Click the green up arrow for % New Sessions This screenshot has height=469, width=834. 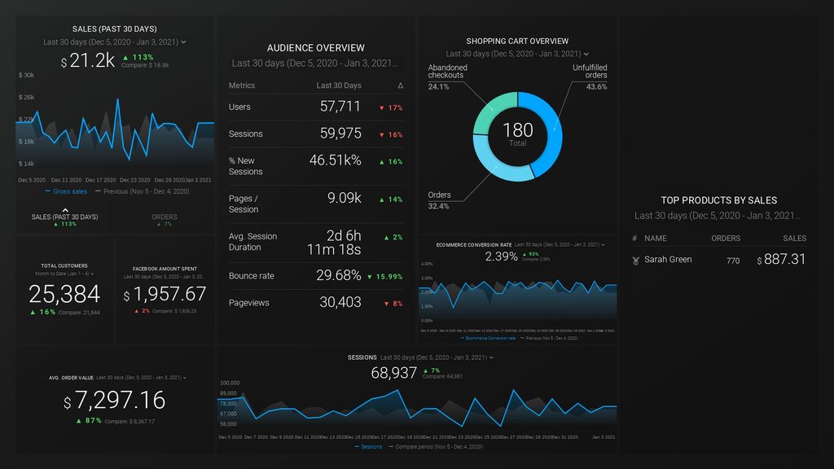[381, 162]
